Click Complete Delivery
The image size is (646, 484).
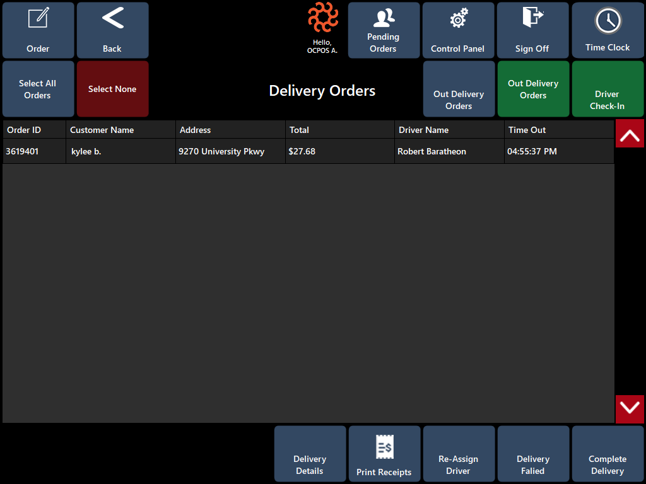(608, 454)
